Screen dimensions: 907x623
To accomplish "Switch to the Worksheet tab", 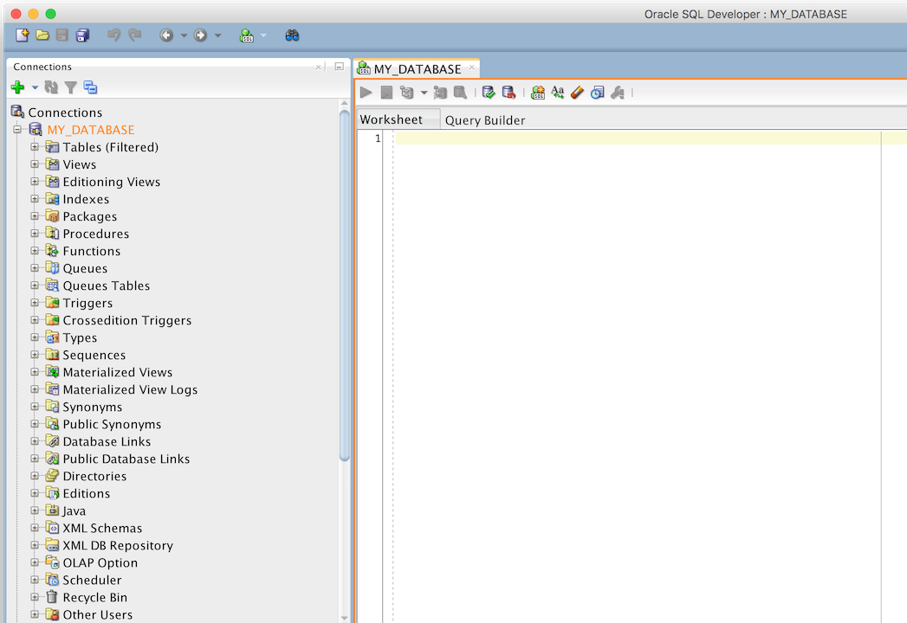I will pyautogui.click(x=398, y=119).
